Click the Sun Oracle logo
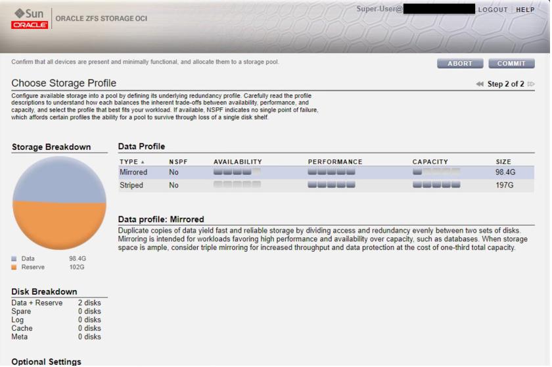The height and width of the screenshot is (367, 552). point(30,18)
